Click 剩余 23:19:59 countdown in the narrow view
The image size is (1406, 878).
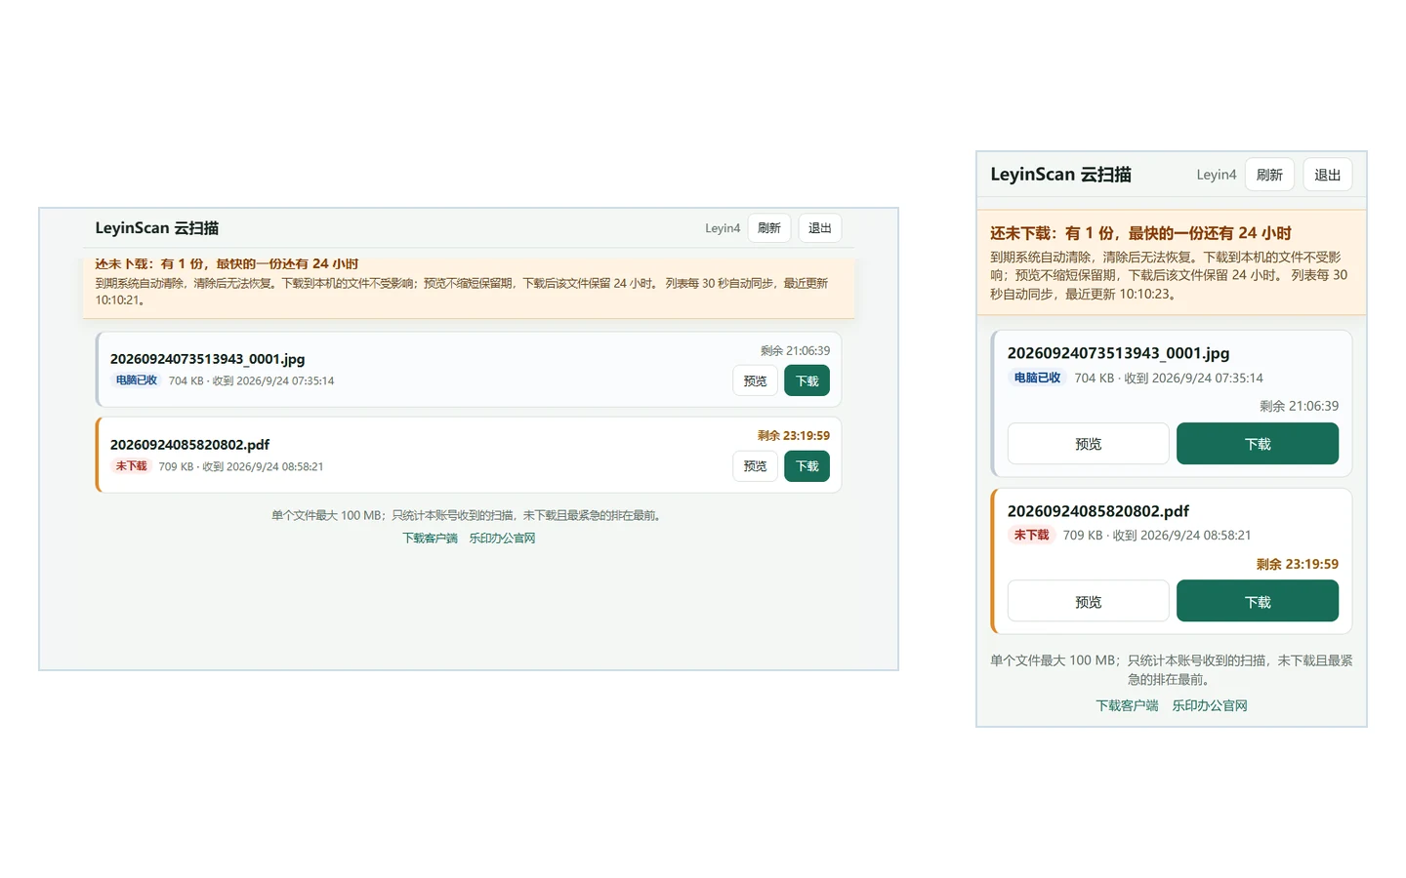point(1297,564)
